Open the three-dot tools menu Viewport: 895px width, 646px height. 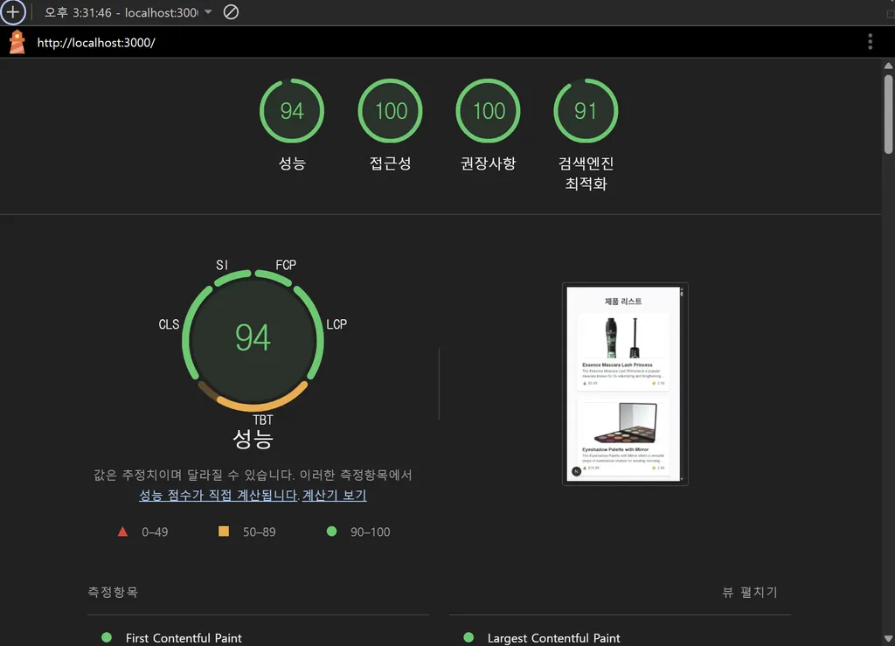pos(870,42)
